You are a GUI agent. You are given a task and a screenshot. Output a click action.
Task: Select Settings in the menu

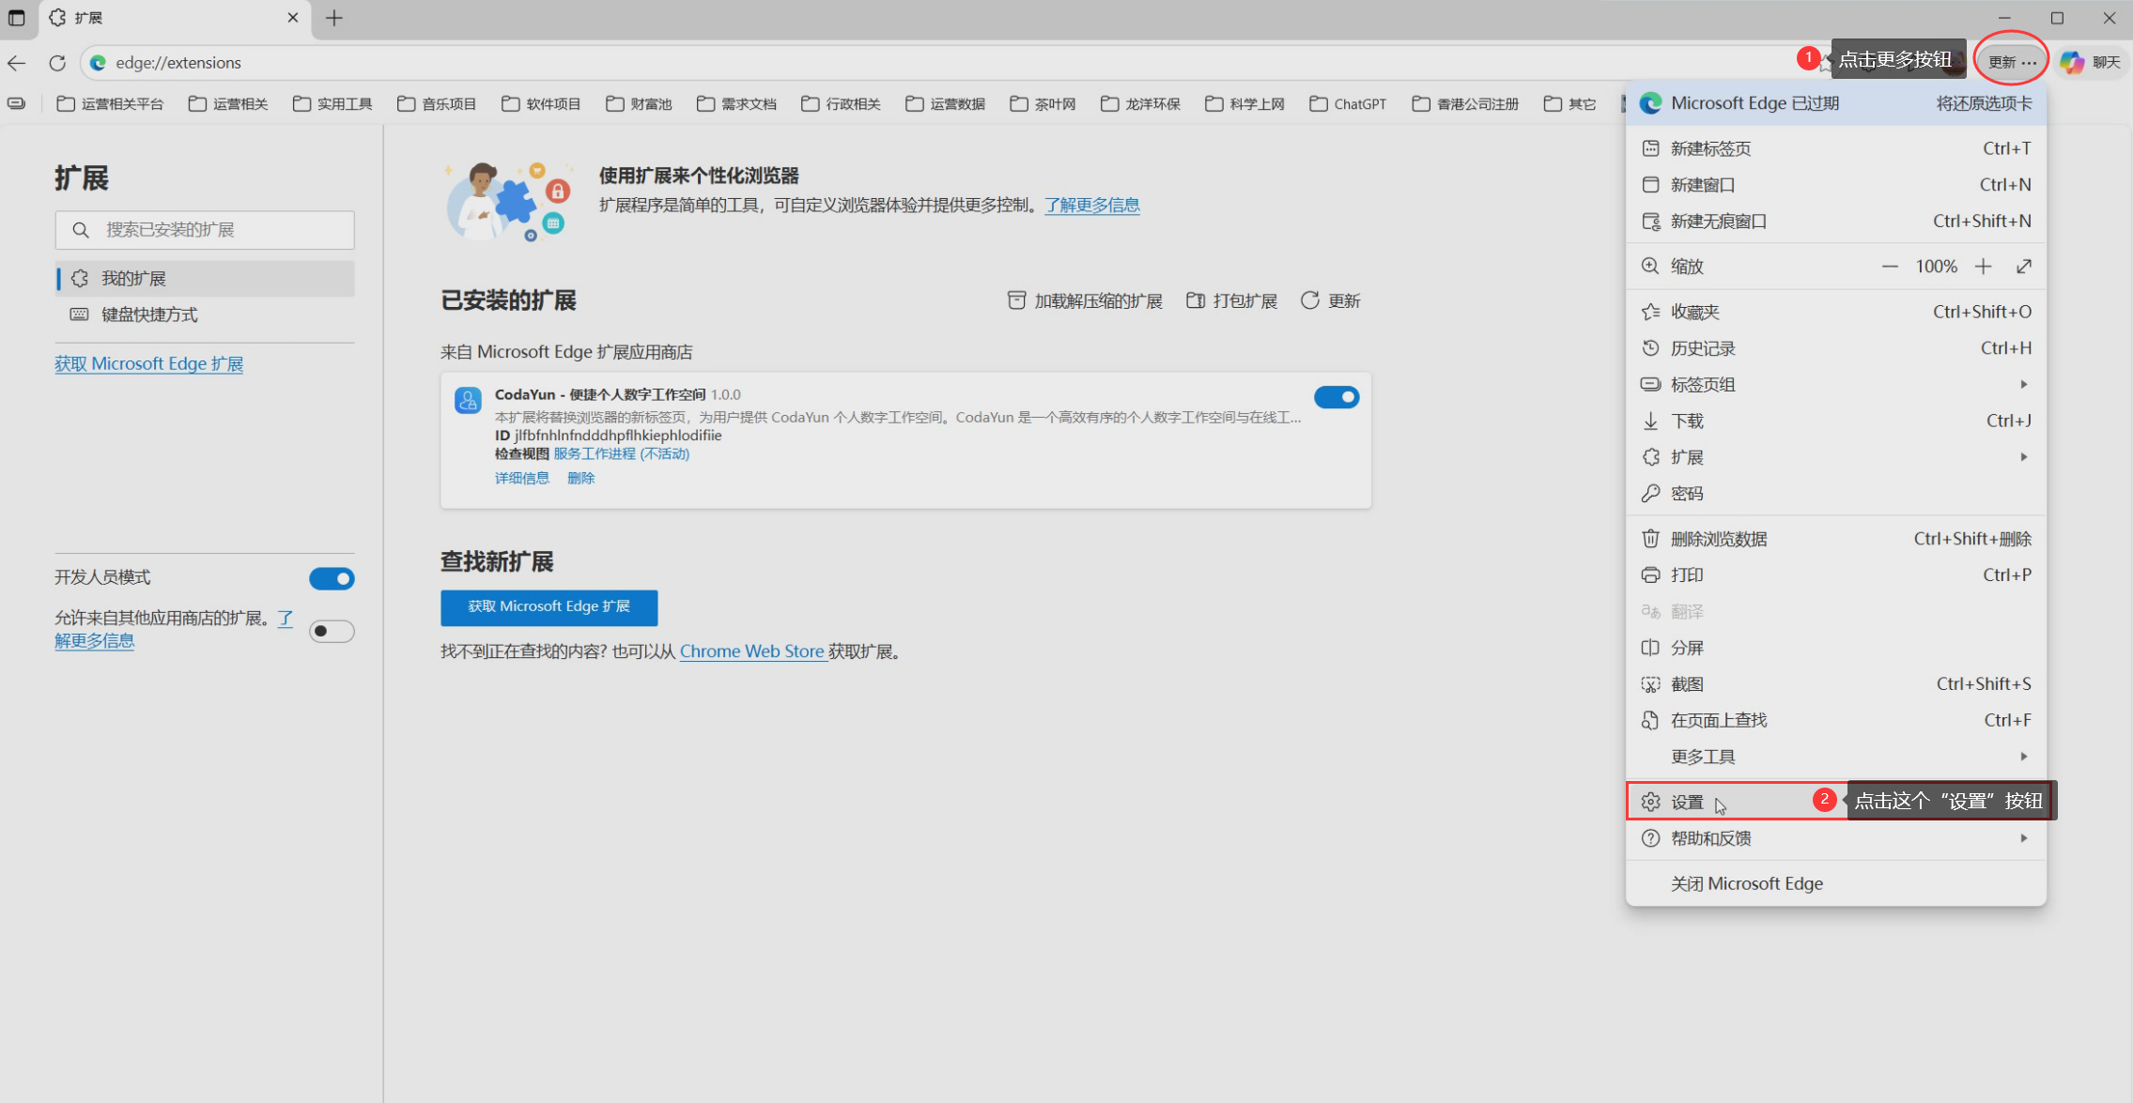(x=1688, y=802)
